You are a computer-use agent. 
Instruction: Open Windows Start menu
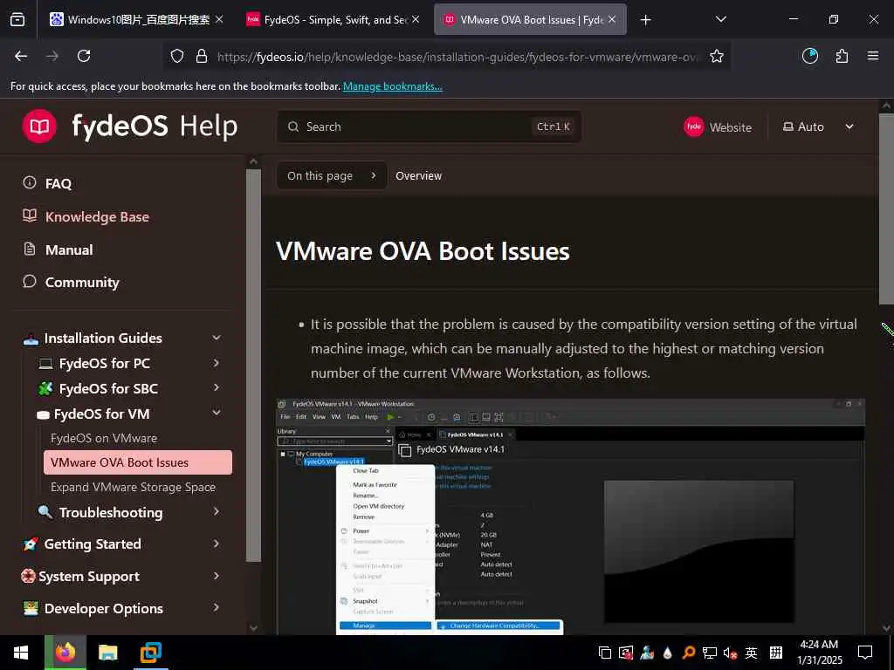(21, 653)
